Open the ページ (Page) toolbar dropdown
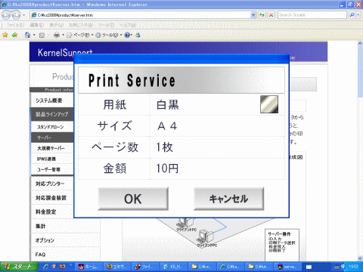Screen dimensions: 363x272 (x=79, y=35)
